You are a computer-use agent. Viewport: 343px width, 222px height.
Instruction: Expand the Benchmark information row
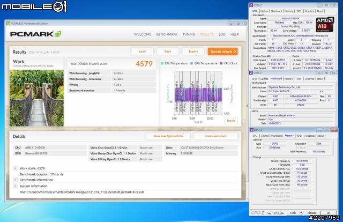pos(16,180)
